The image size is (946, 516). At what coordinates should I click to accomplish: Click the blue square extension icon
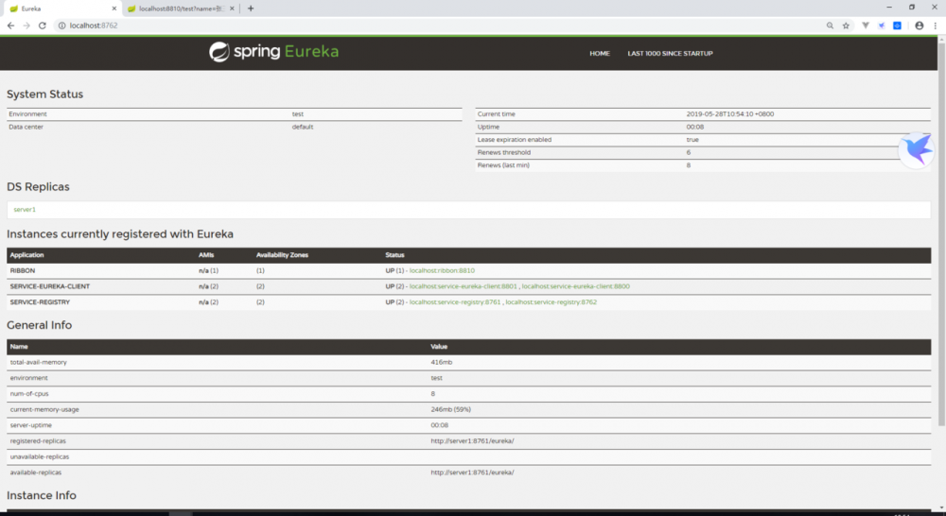pos(897,26)
